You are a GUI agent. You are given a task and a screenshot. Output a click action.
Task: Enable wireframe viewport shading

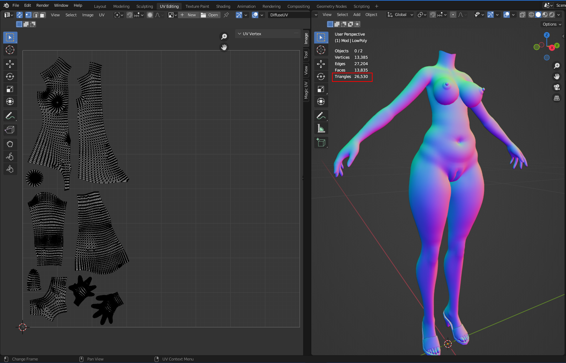531,15
